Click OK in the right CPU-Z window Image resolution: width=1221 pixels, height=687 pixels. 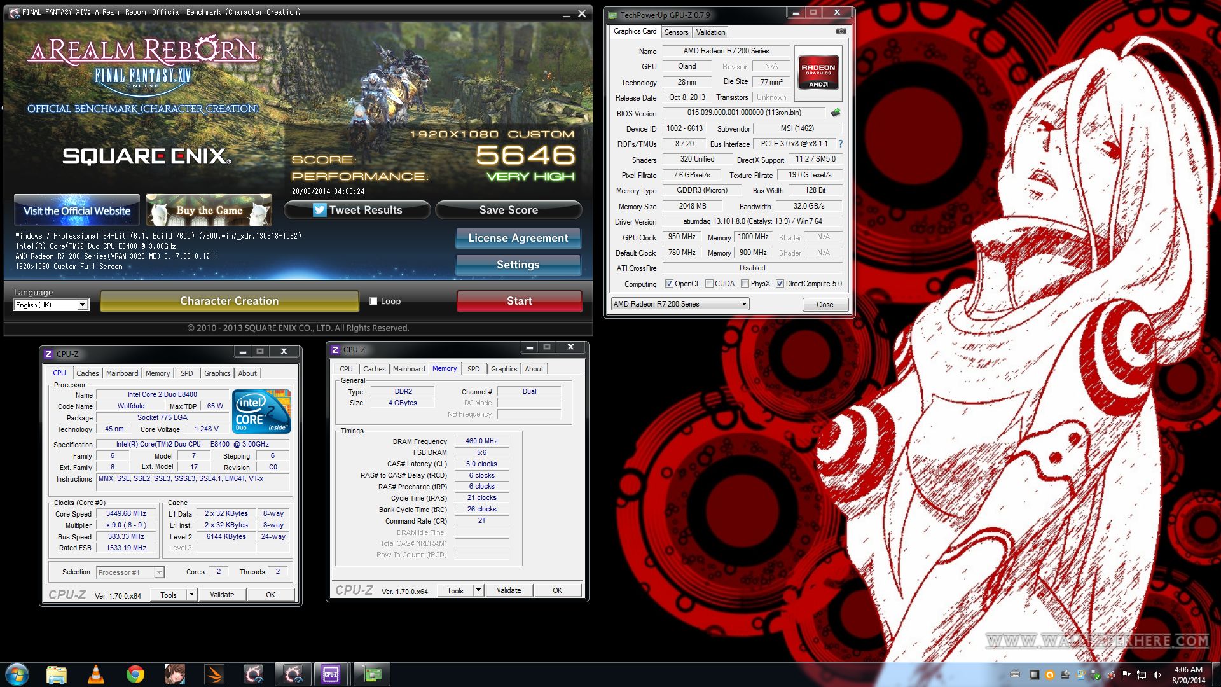coord(558,590)
